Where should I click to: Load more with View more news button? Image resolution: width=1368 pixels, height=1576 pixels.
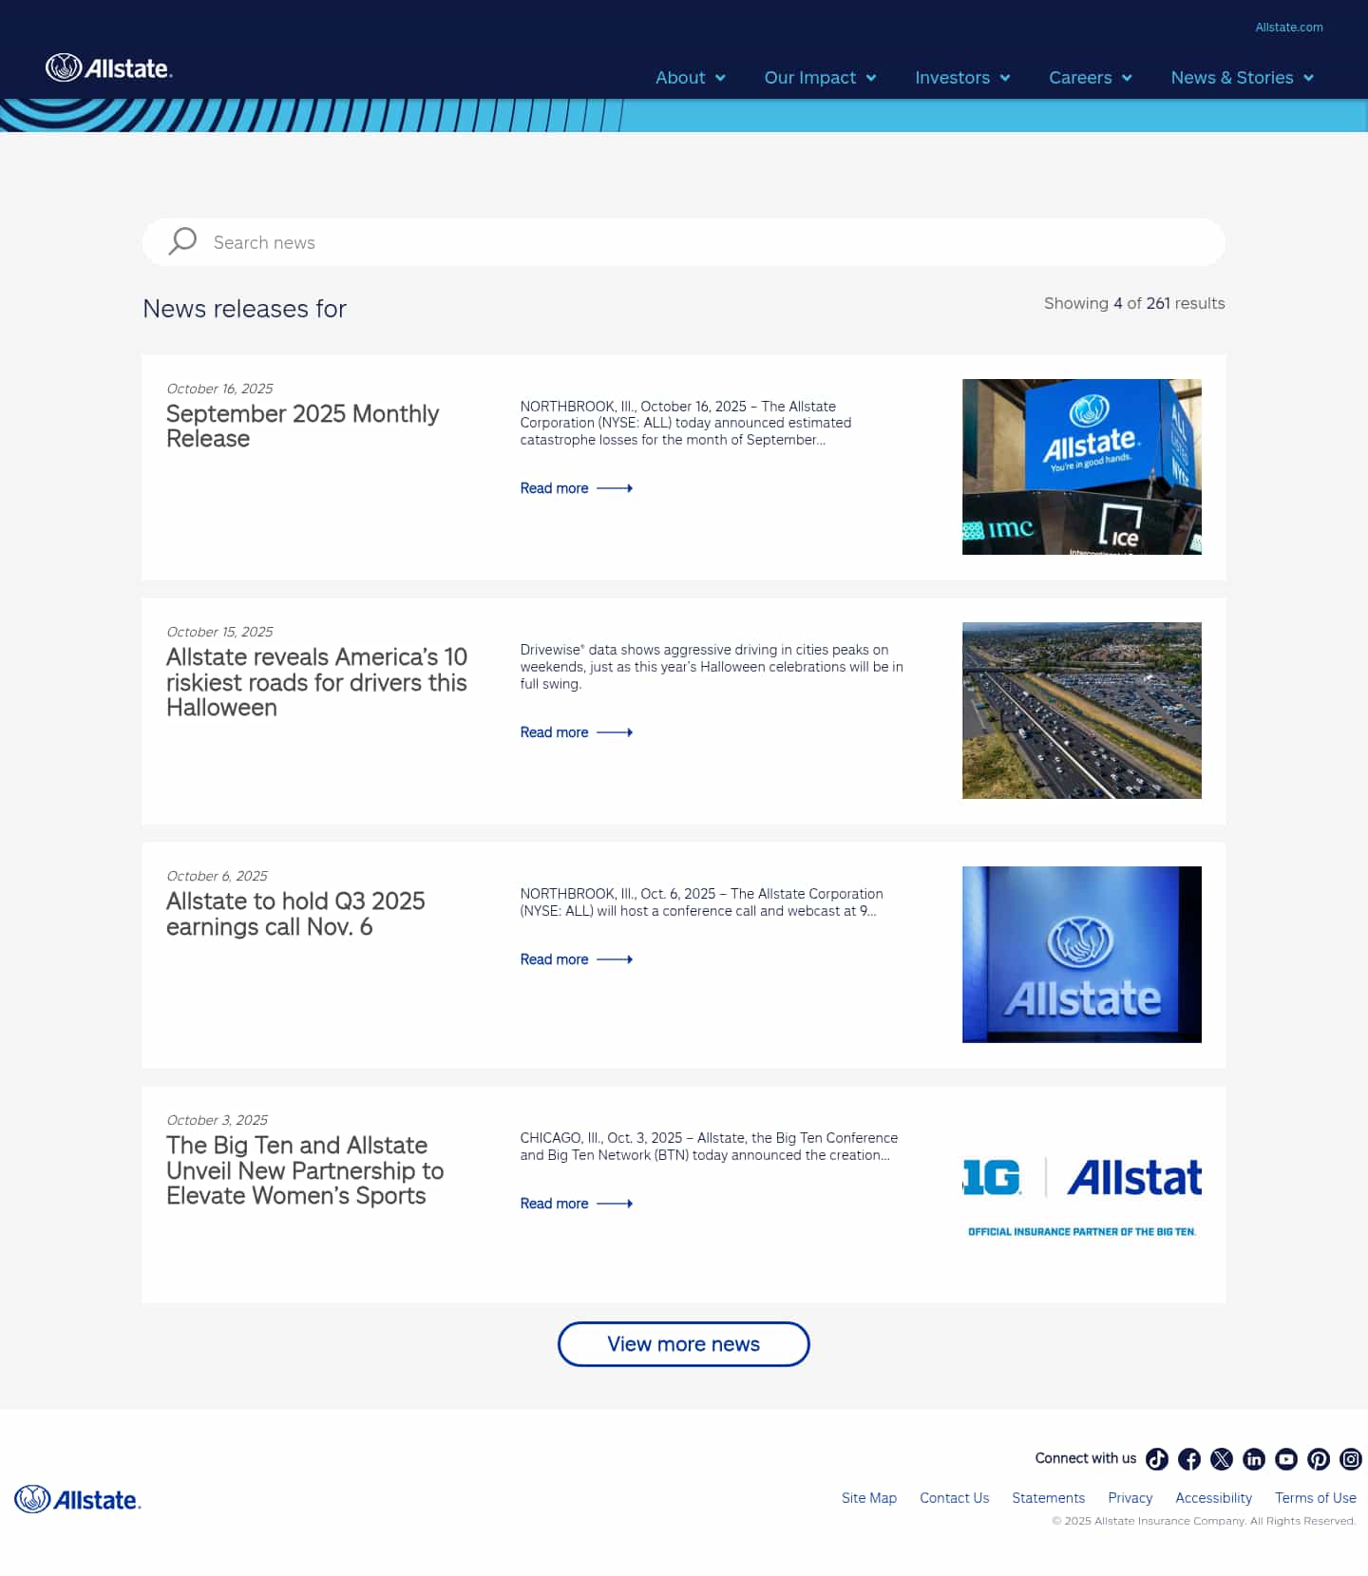coord(684,1344)
